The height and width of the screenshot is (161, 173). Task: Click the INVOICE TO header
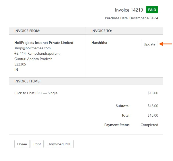(101, 31)
